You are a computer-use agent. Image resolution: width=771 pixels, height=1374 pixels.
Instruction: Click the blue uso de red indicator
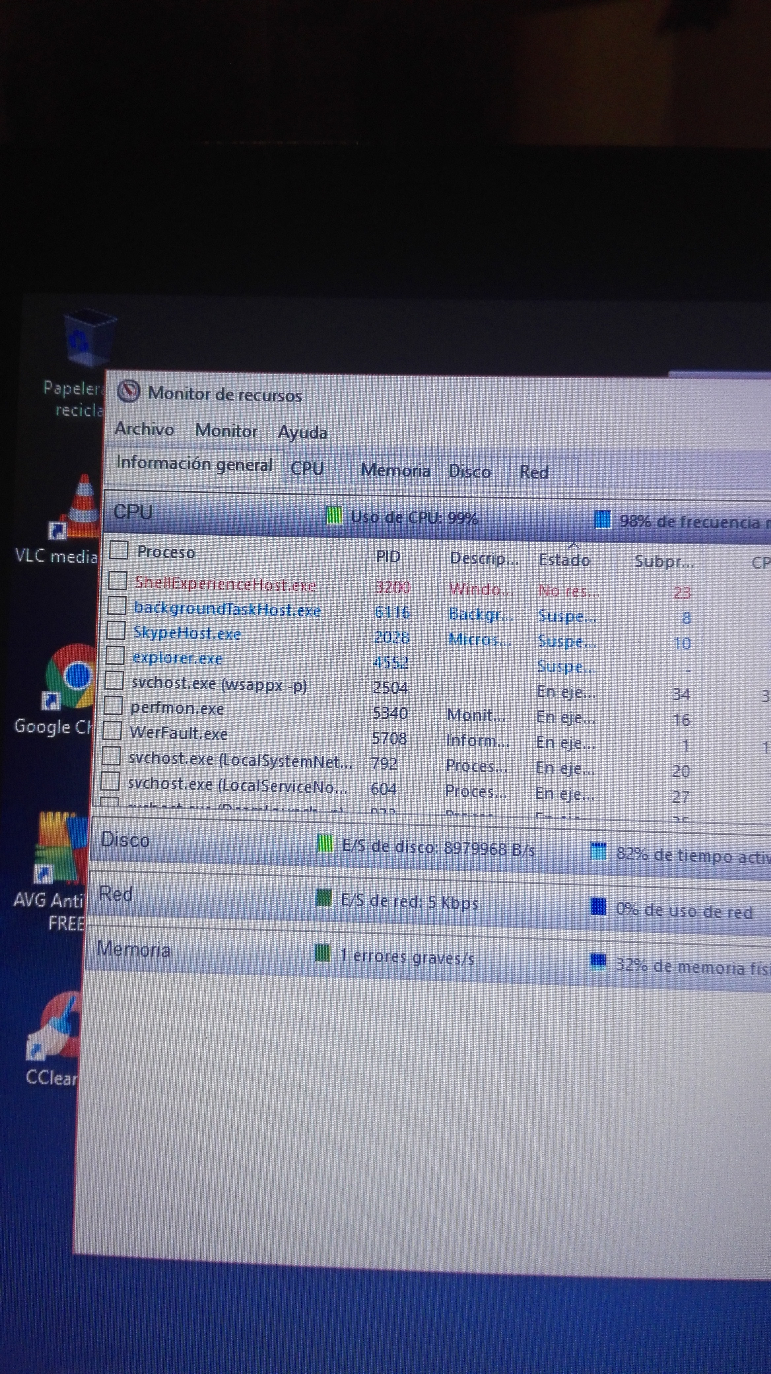click(598, 906)
